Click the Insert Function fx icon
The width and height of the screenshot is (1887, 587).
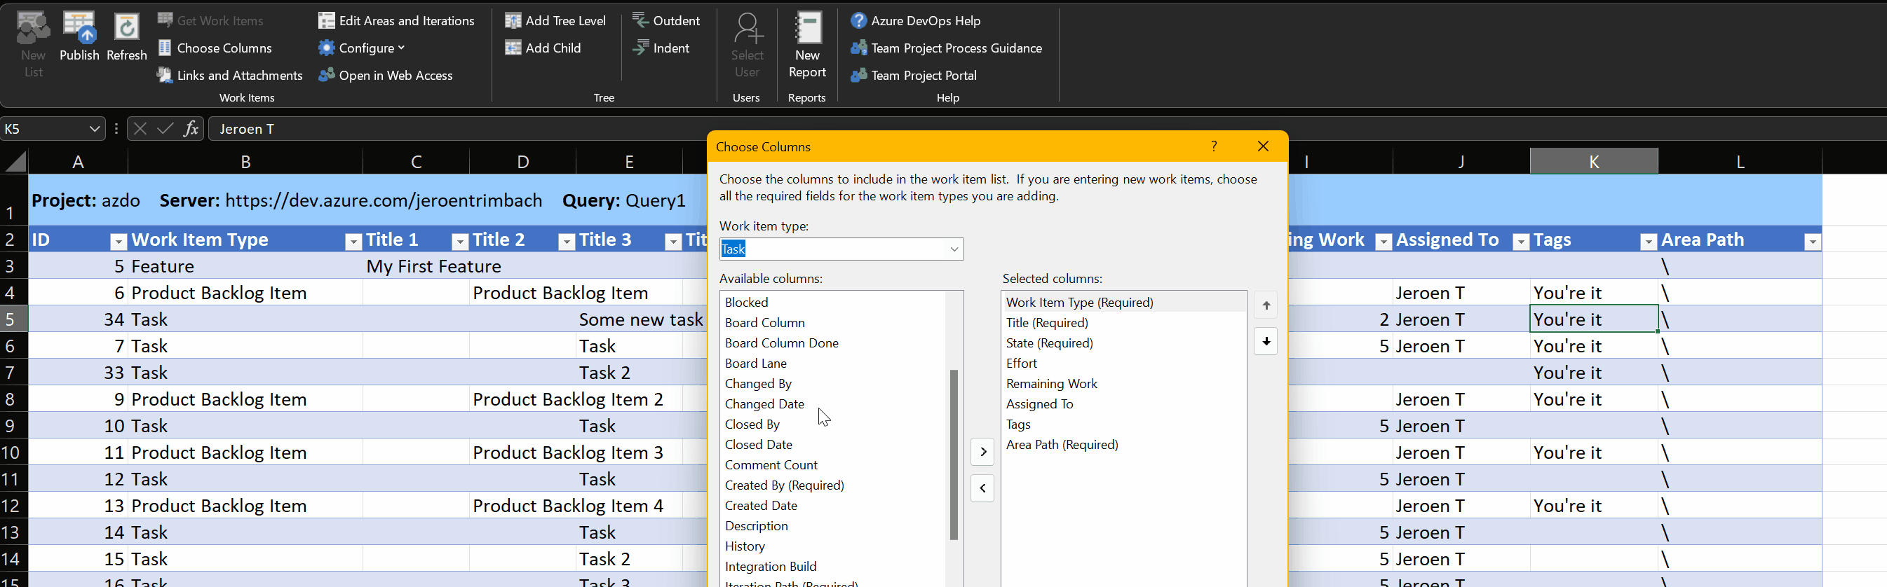(x=191, y=129)
